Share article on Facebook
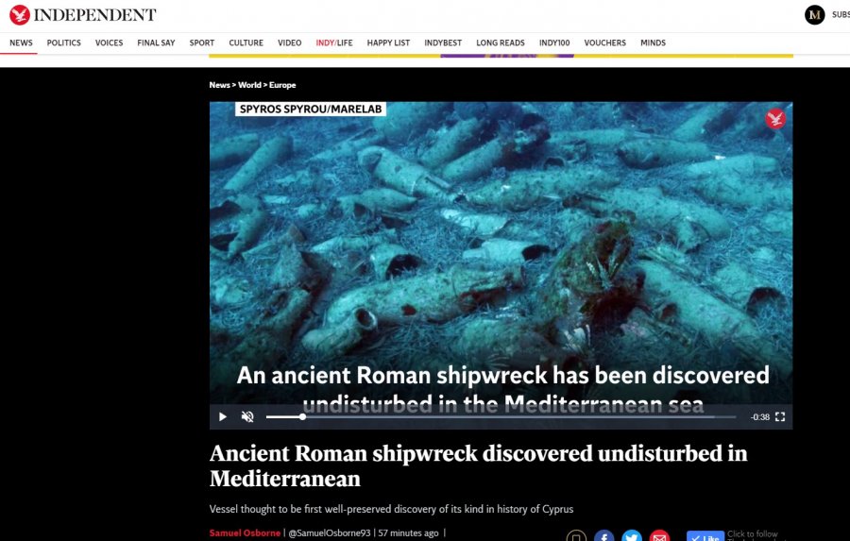This screenshot has width=850, height=541. [x=603, y=536]
